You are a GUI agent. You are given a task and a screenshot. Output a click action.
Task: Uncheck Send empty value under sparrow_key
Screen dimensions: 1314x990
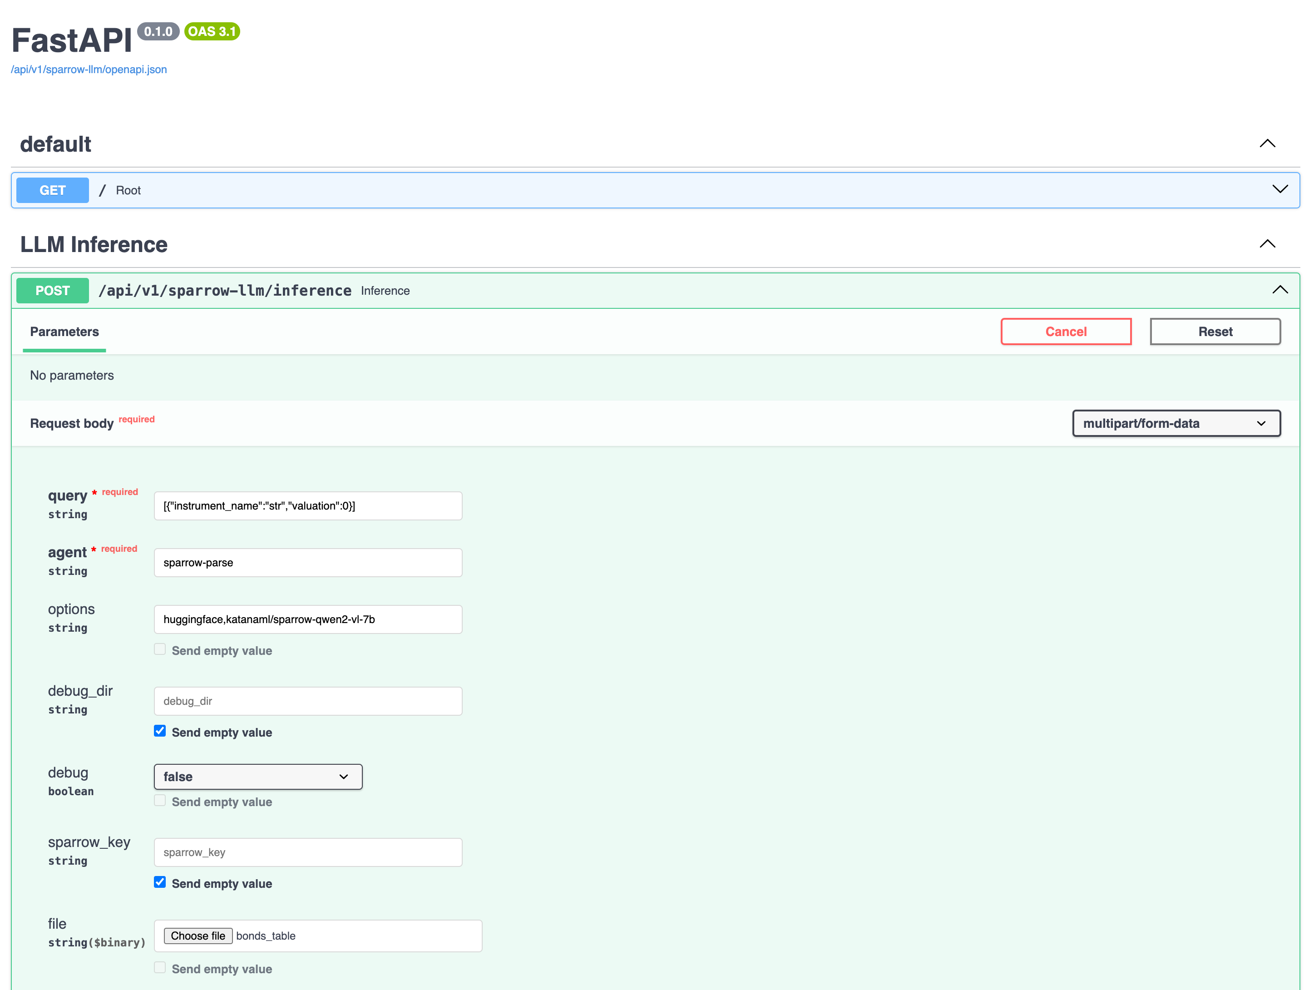click(x=160, y=882)
